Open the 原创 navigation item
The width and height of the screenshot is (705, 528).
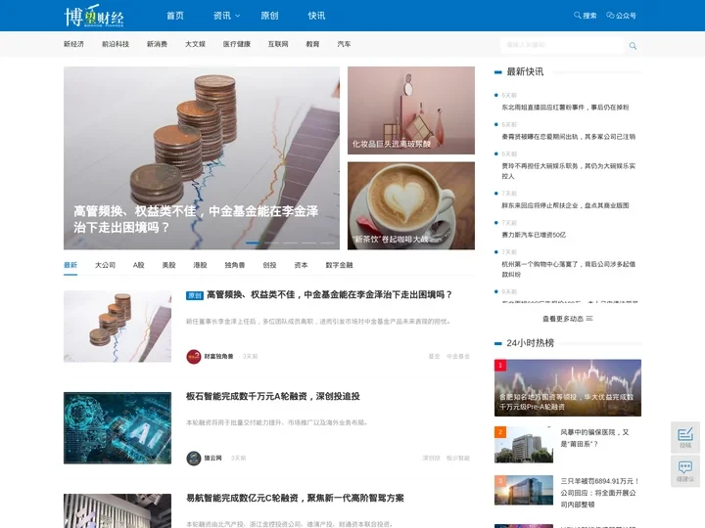point(269,16)
